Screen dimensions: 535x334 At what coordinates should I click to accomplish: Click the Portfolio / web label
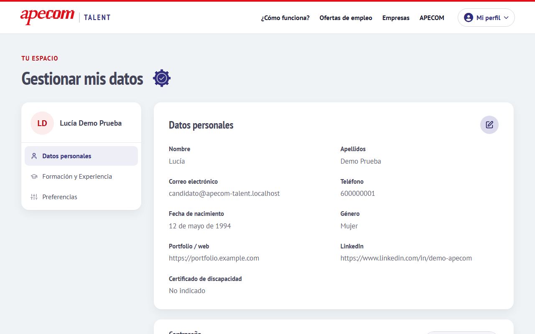[x=189, y=246]
